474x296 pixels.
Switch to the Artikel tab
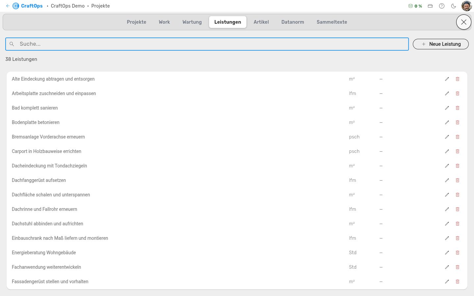tap(261, 22)
